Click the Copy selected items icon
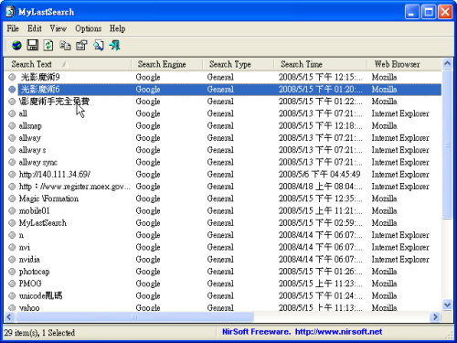The width and height of the screenshot is (457, 343). click(65, 46)
